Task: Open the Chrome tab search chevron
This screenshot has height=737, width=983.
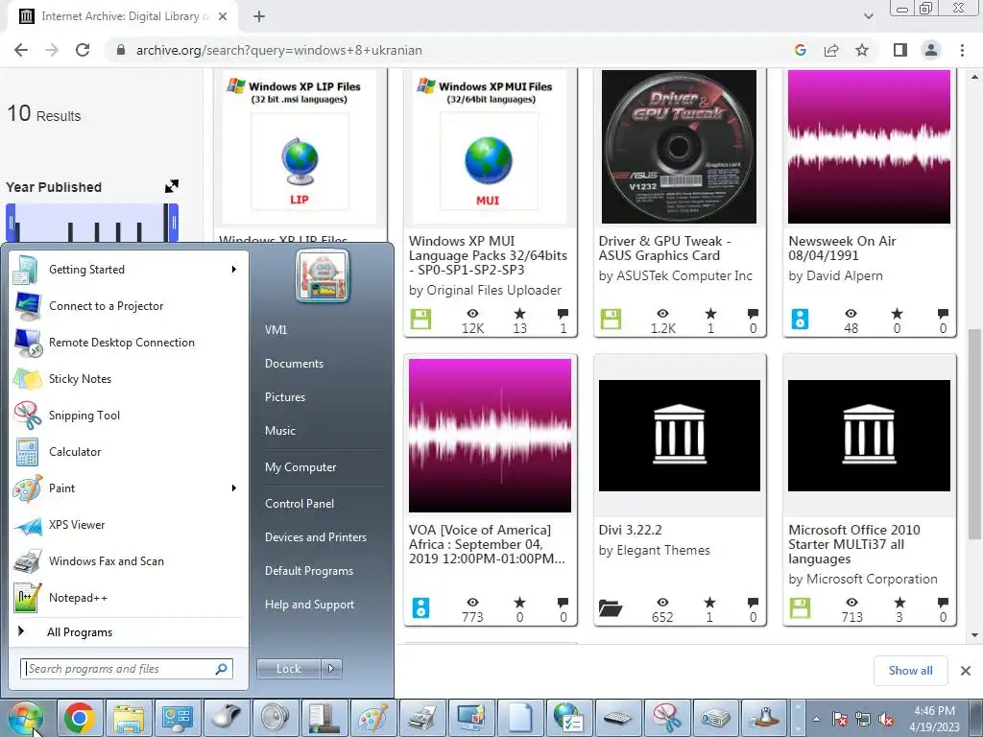Action: point(868,16)
